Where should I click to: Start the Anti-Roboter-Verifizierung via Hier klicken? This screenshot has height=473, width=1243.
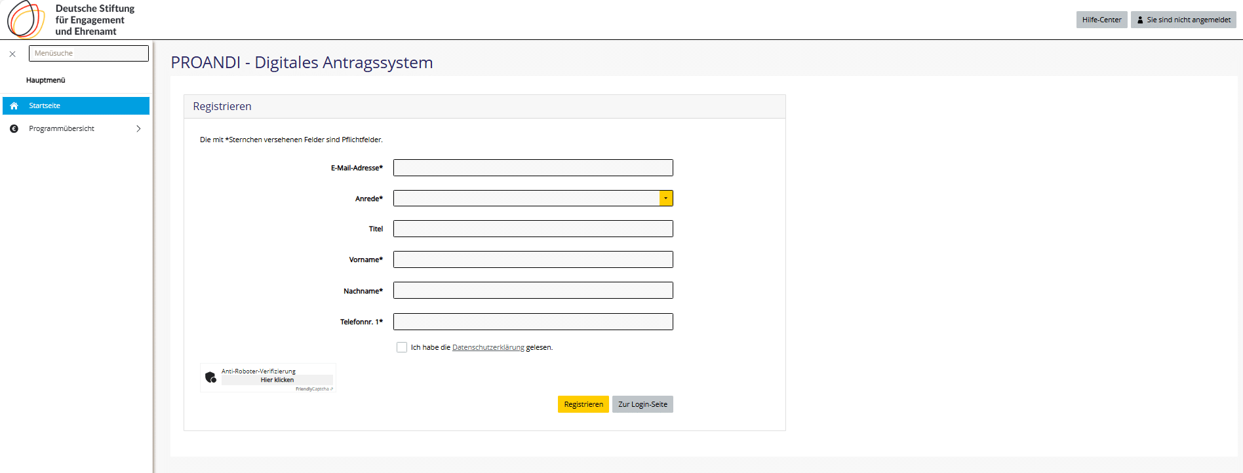click(x=277, y=380)
